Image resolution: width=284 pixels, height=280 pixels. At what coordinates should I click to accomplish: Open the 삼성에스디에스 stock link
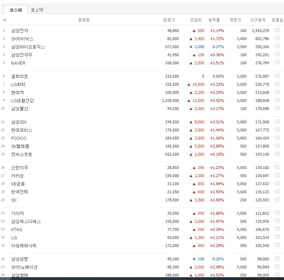[x=26, y=221]
